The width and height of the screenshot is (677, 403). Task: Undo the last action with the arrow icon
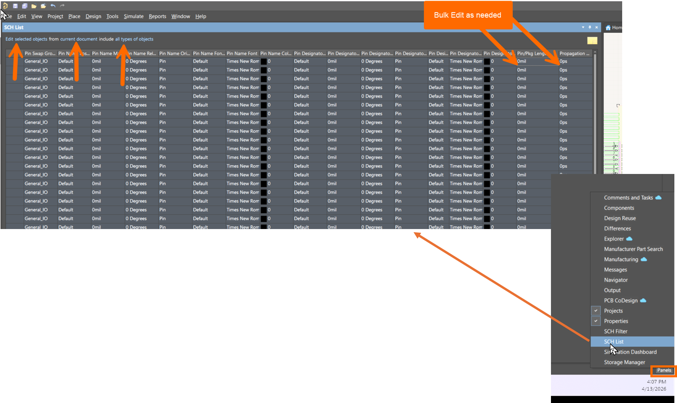[x=53, y=6]
